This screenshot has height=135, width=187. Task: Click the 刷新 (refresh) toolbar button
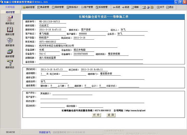(x=135, y=7)
